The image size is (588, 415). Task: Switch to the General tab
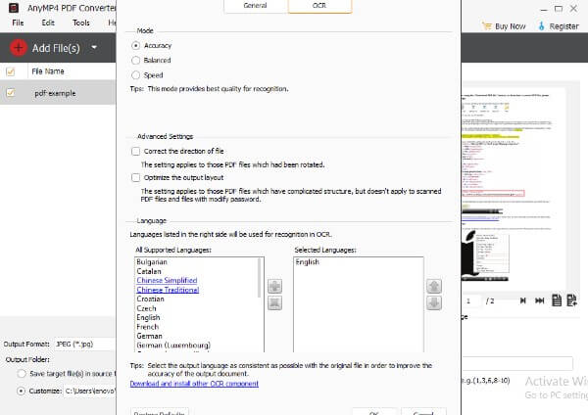point(255,6)
